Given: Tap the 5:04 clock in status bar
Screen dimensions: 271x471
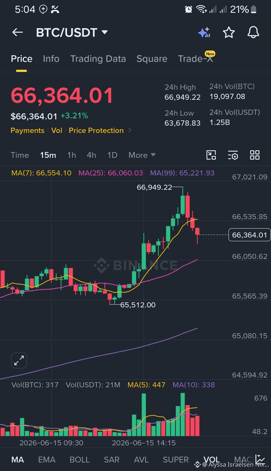Looking at the screenshot, I should click(x=25, y=10).
